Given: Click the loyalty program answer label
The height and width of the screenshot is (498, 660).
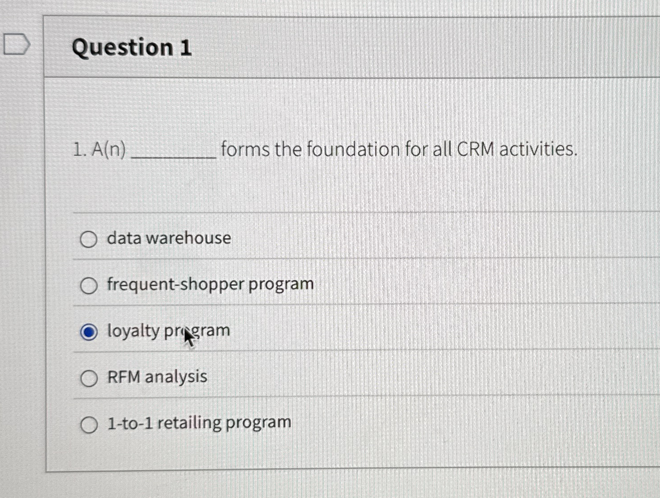Looking at the screenshot, I should coord(167,331).
